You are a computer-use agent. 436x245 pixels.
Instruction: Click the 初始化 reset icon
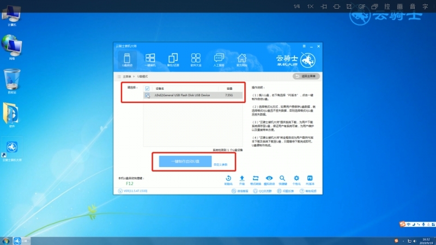click(228, 180)
